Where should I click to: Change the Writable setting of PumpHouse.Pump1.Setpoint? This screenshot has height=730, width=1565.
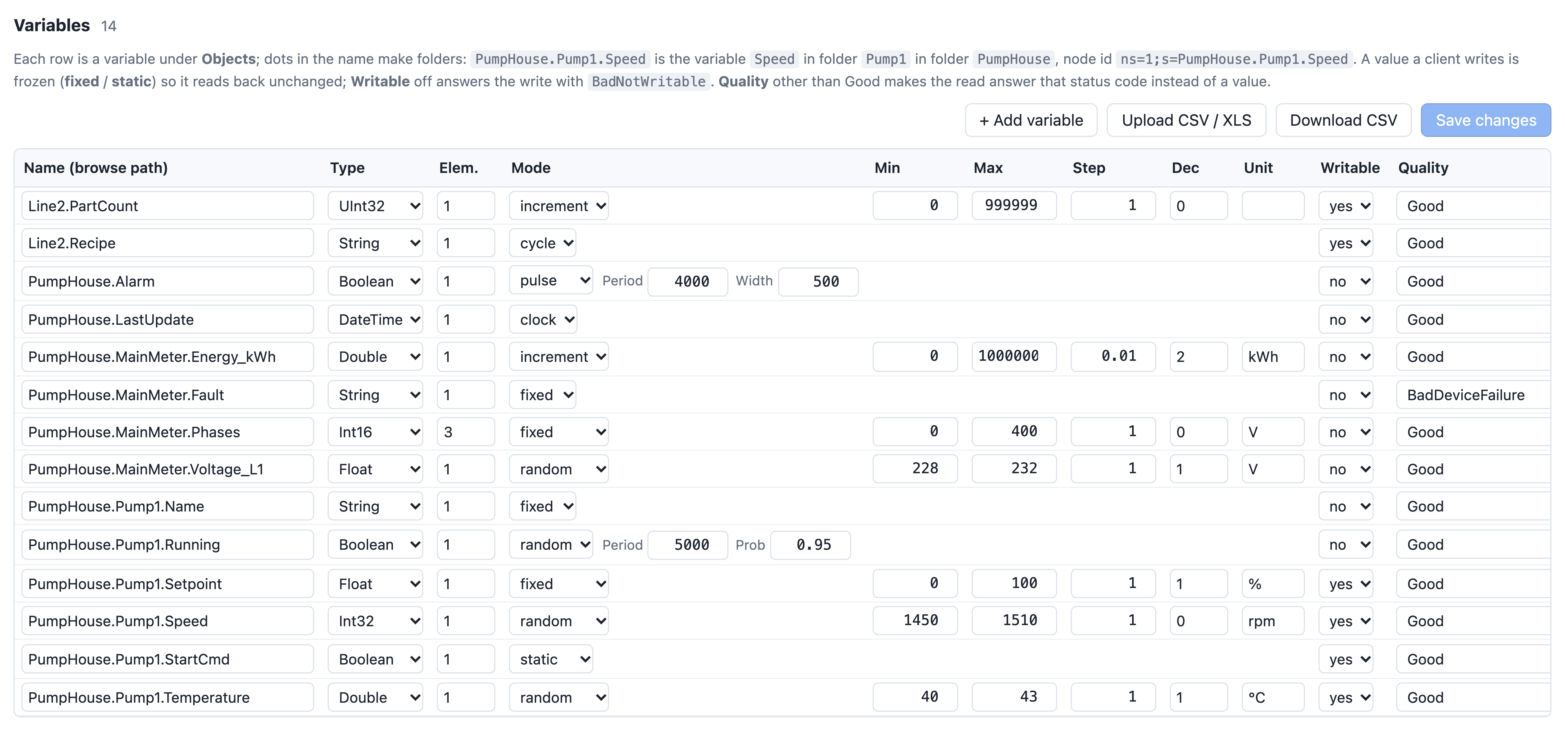tap(1346, 584)
